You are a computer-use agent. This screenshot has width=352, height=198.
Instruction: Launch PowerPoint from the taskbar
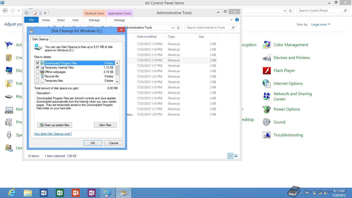(76, 193)
